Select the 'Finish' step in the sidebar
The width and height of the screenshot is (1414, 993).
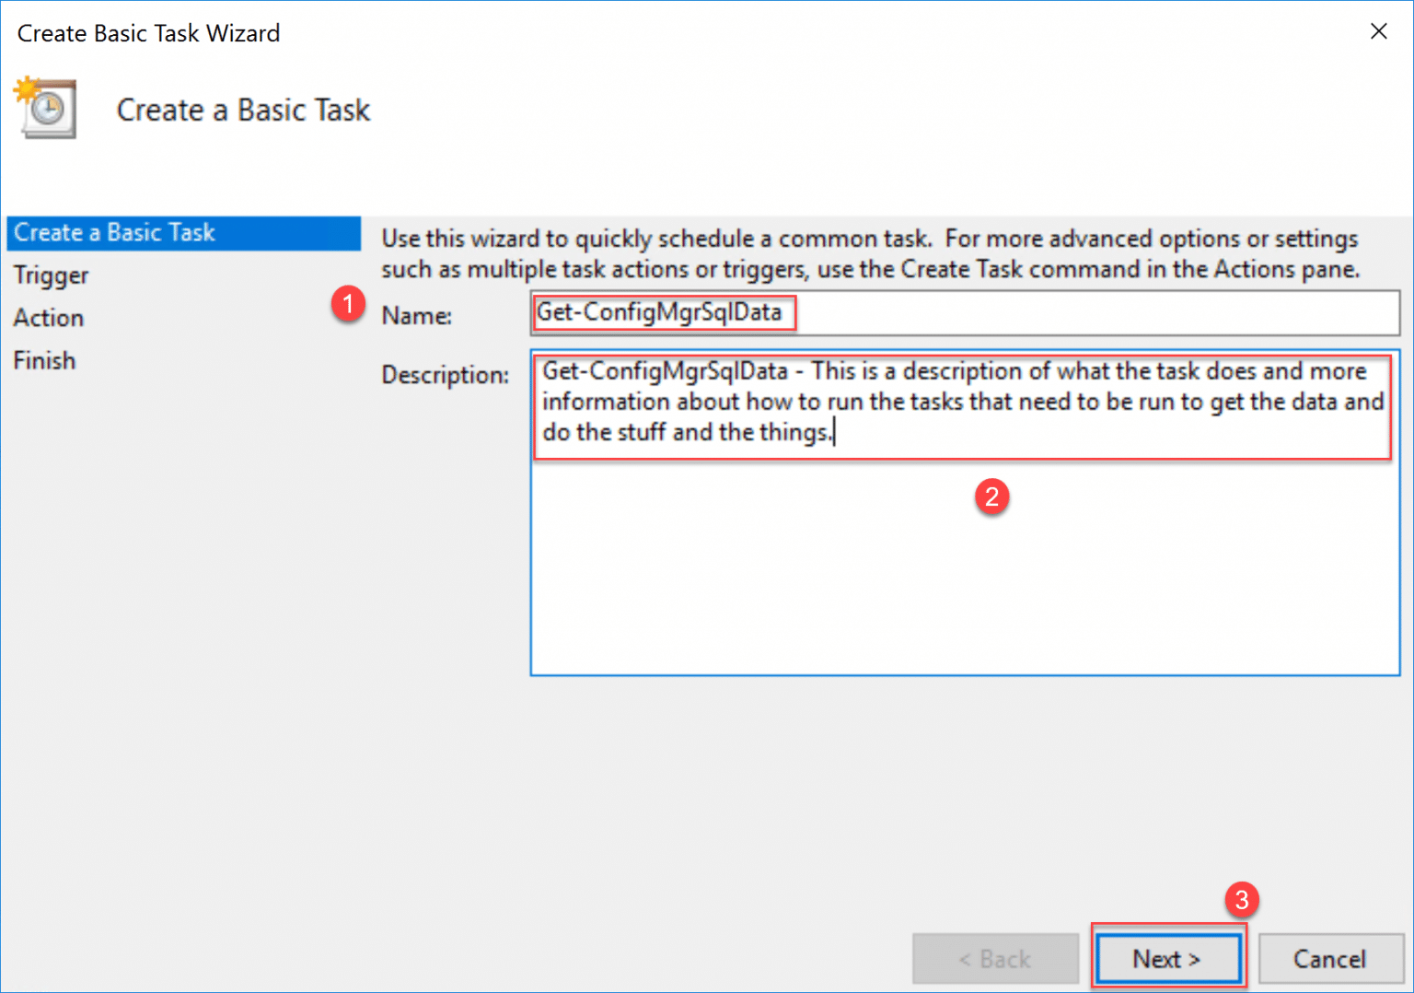pos(44,359)
